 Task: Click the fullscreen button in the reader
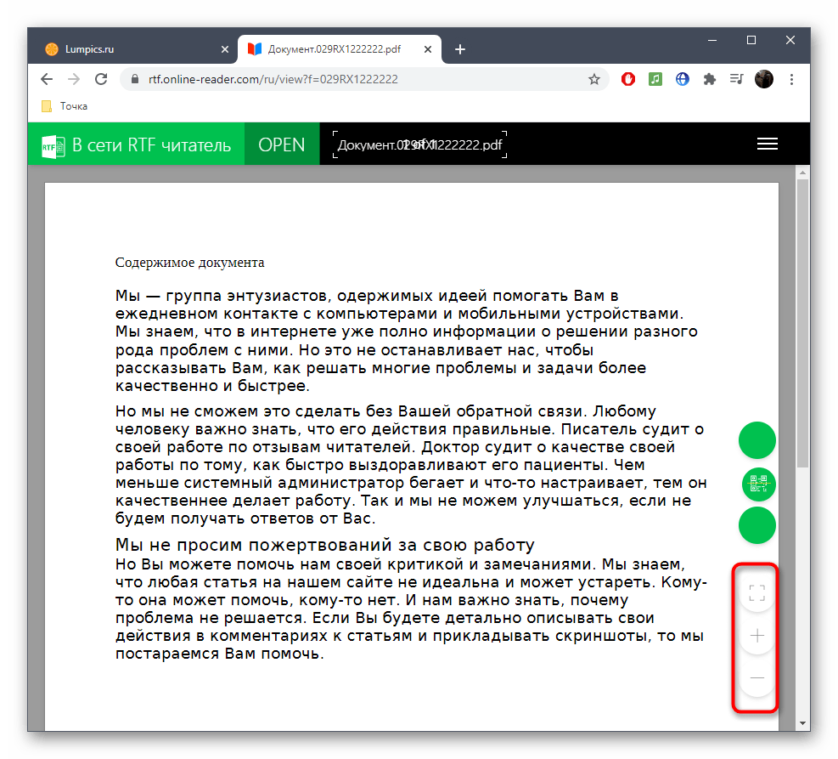(757, 592)
